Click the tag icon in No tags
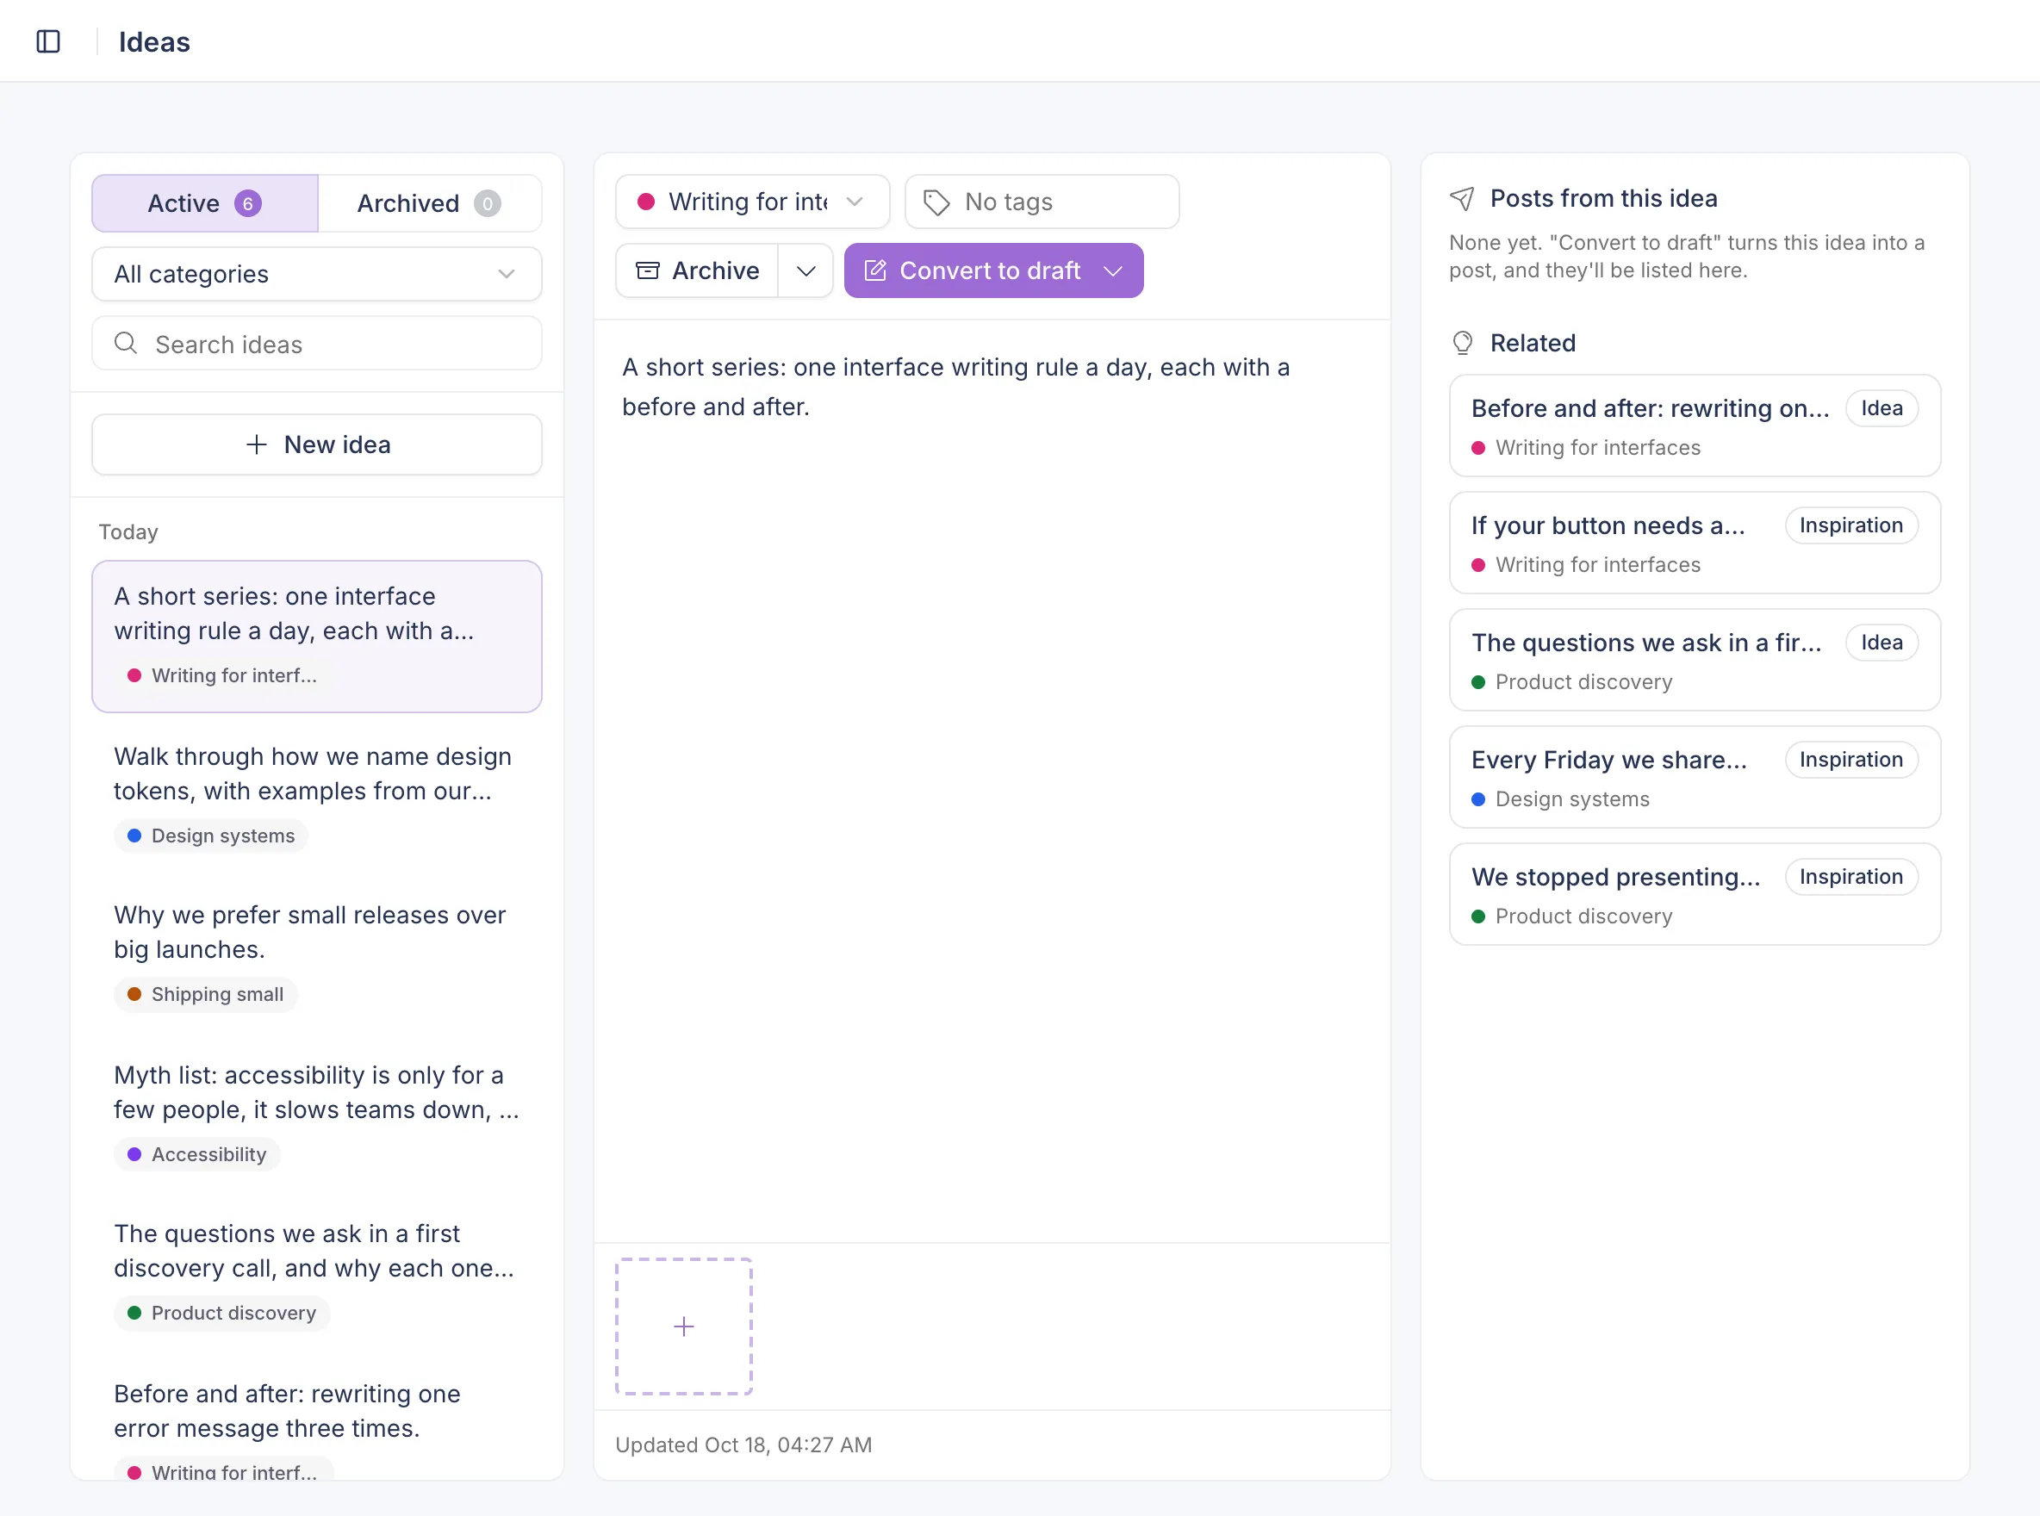 936,202
